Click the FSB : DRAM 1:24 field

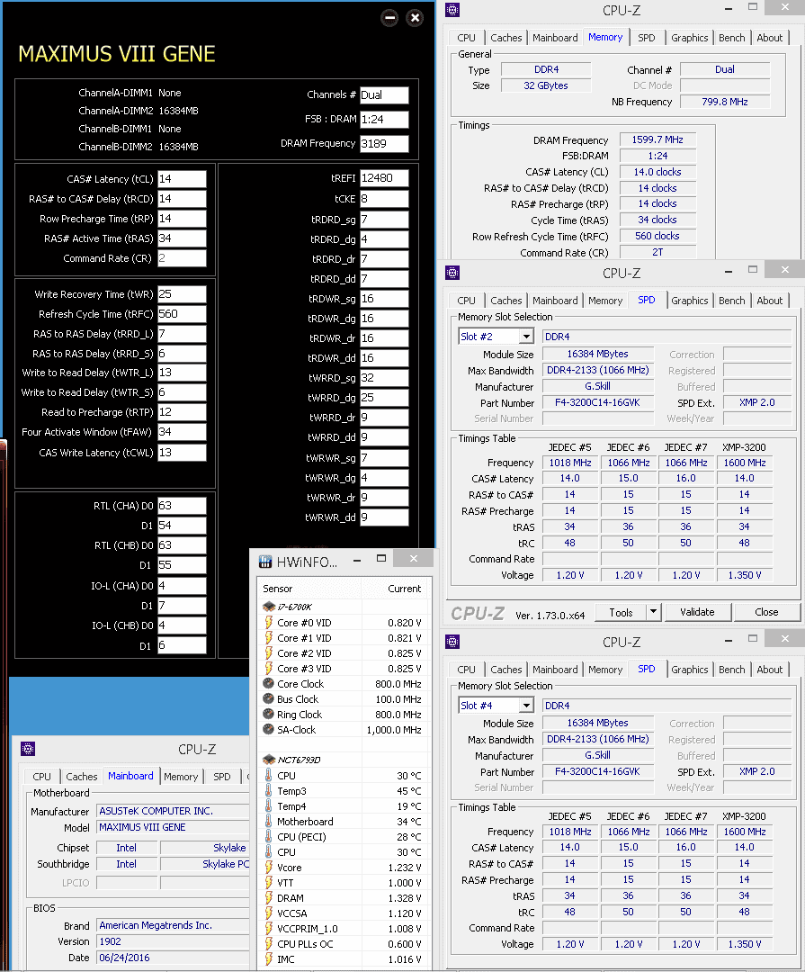pyautogui.click(x=384, y=120)
